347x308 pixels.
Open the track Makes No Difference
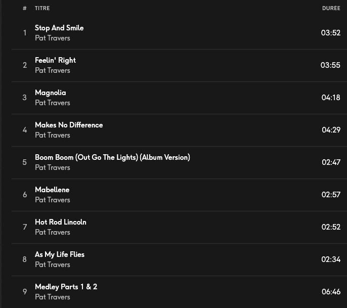click(68, 125)
